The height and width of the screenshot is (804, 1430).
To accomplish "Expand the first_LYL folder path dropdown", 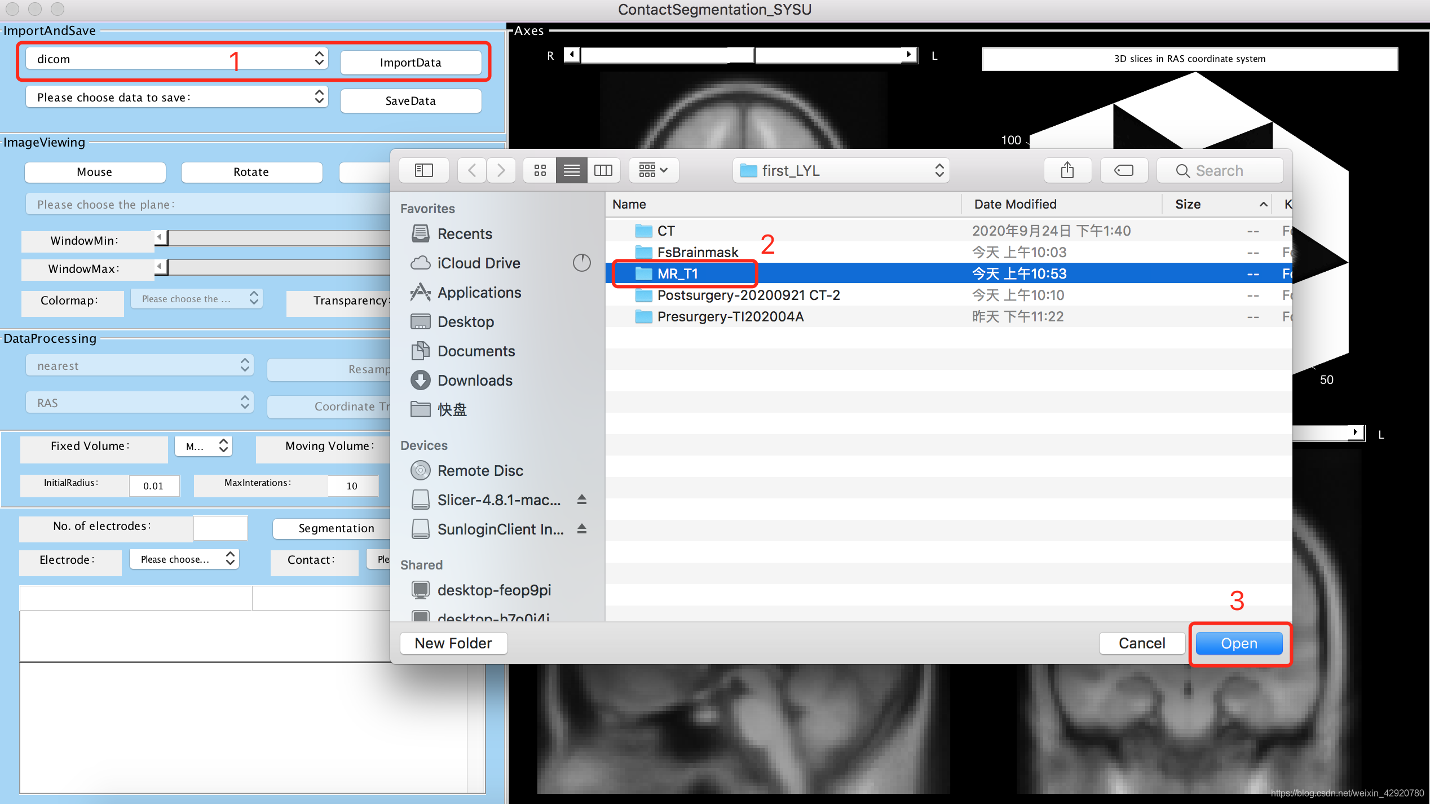I will [840, 170].
